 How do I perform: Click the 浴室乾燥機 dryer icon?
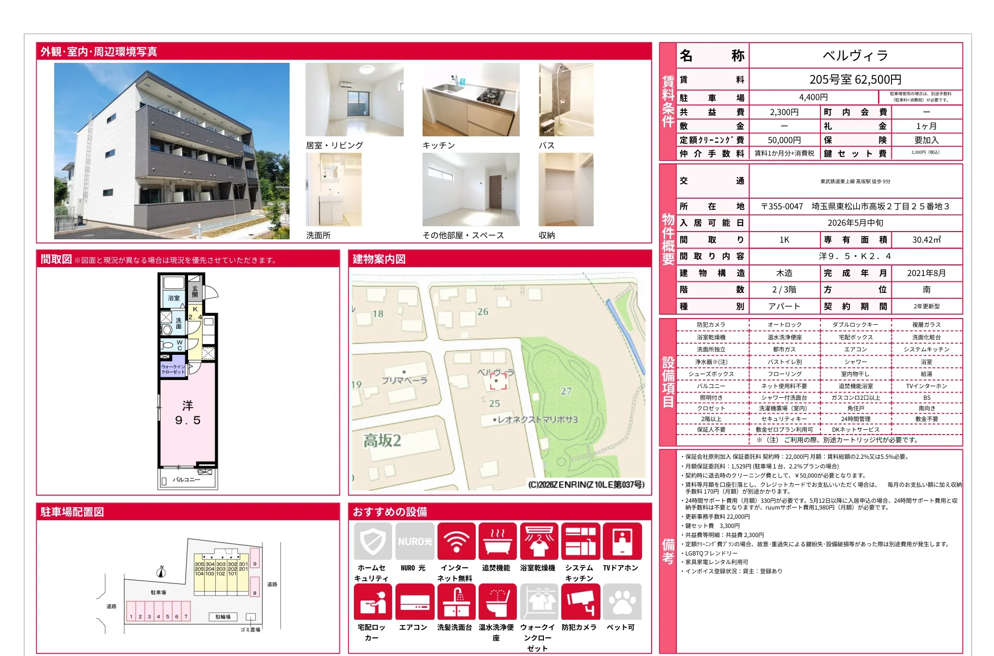(x=539, y=541)
